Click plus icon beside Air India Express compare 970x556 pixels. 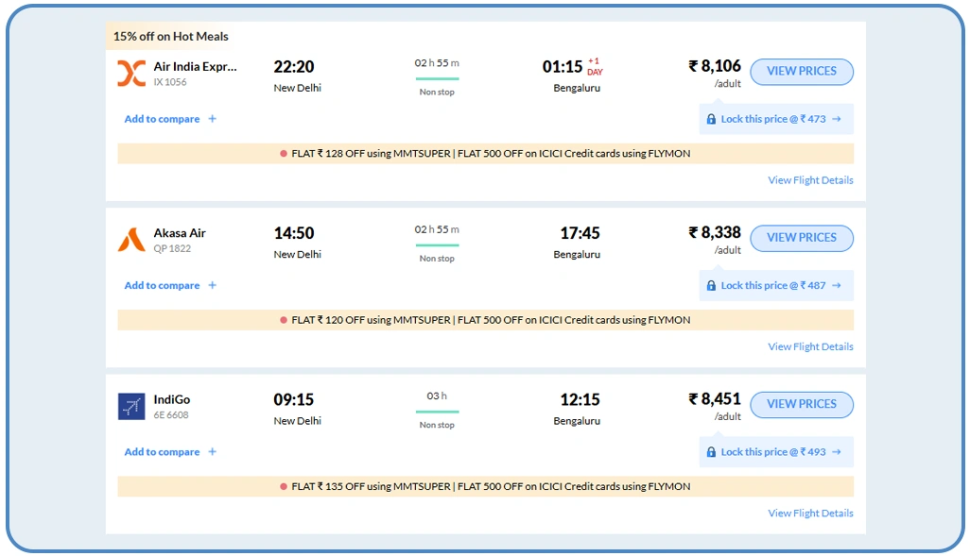(x=212, y=119)
